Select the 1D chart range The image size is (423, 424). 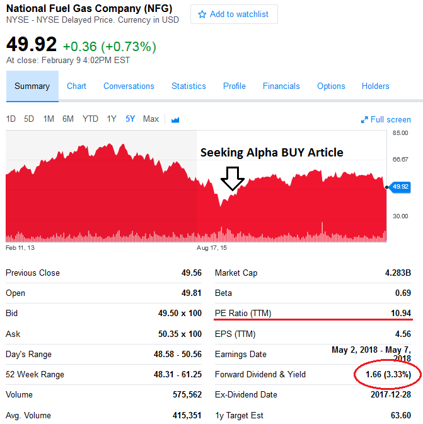coord(11,119)
